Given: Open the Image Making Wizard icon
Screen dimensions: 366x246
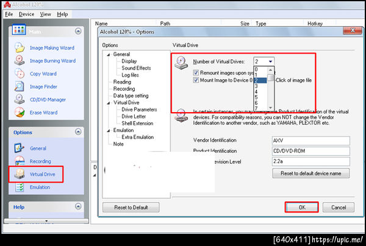Looking at the screenshot, I should [x=20, y=47].
